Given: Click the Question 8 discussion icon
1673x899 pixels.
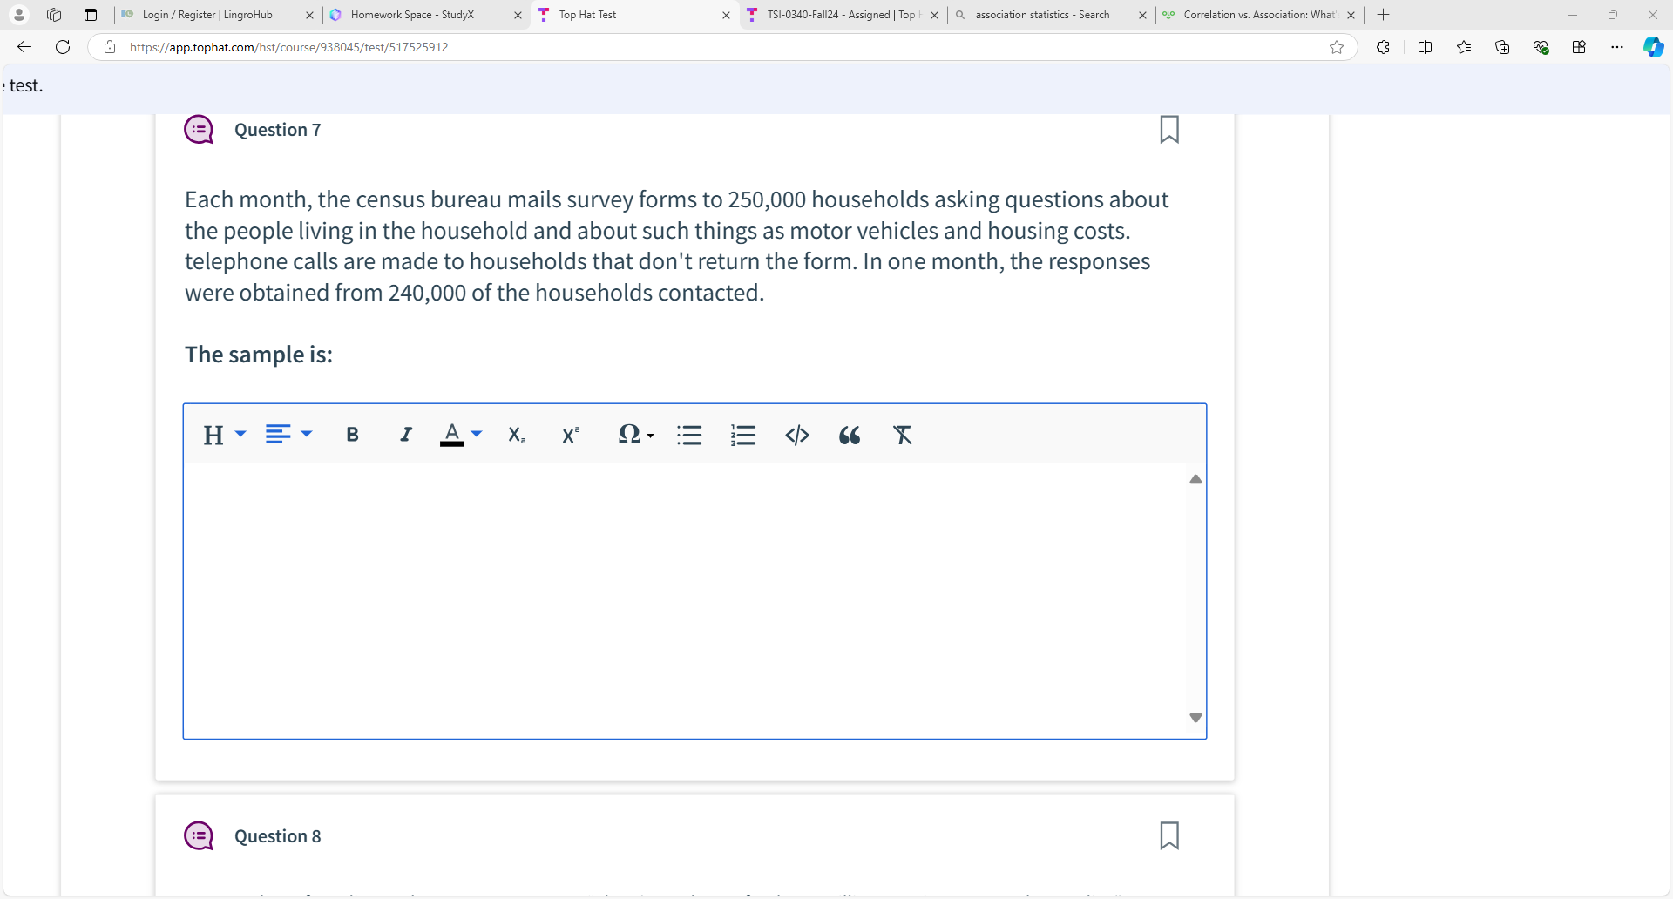Looking at the screenshot, I should 199,836.
